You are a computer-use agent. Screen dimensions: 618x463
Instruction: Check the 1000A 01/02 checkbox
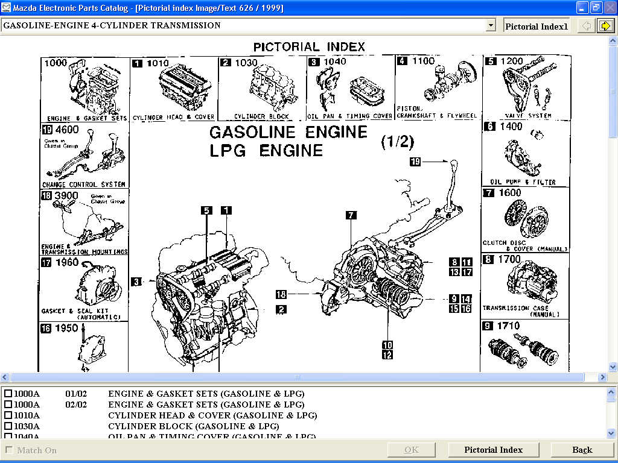tap(8, 393)
